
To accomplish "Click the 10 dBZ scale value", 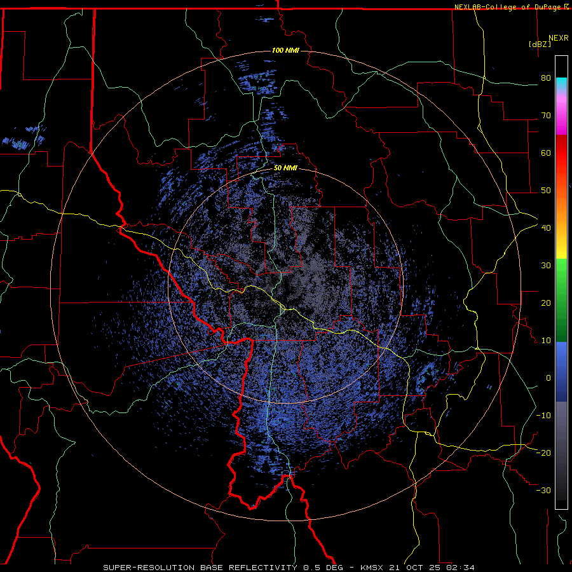I will point(546,341).
